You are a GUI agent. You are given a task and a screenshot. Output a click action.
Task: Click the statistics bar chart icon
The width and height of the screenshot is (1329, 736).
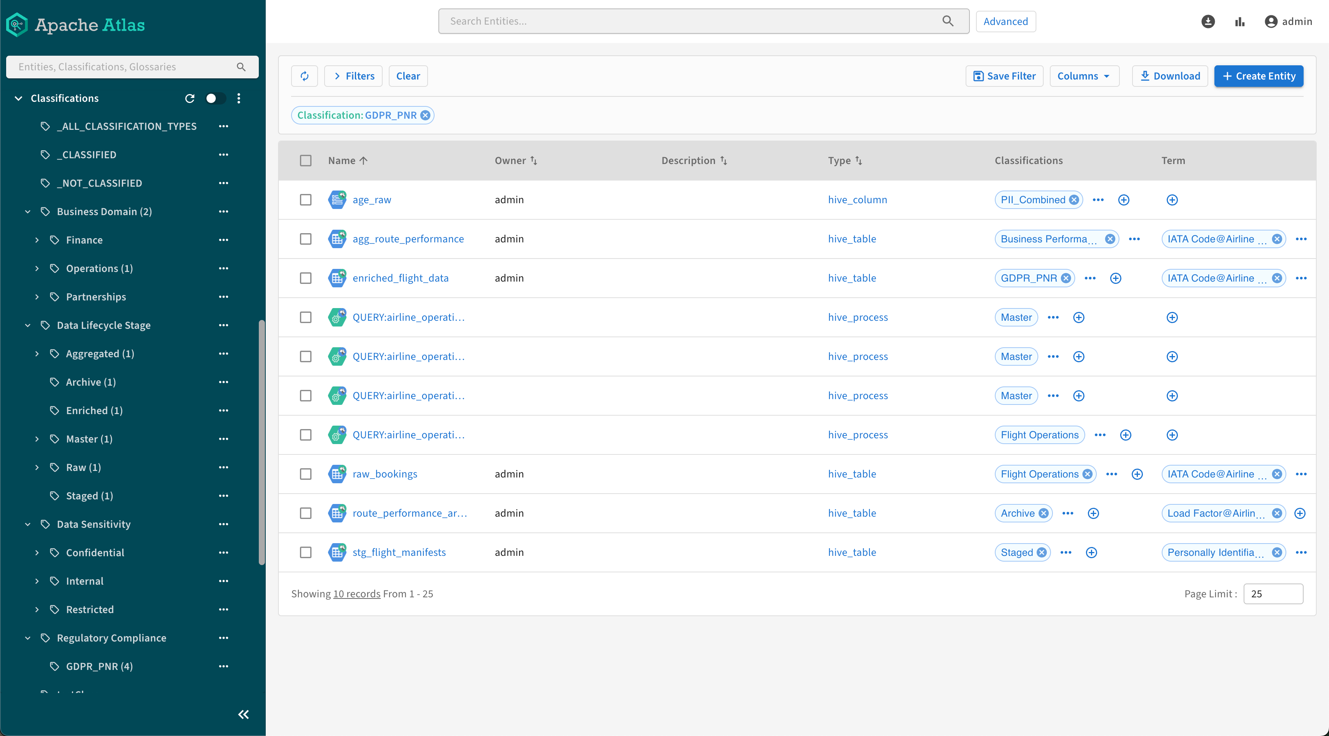click(x=1239, y=21)
